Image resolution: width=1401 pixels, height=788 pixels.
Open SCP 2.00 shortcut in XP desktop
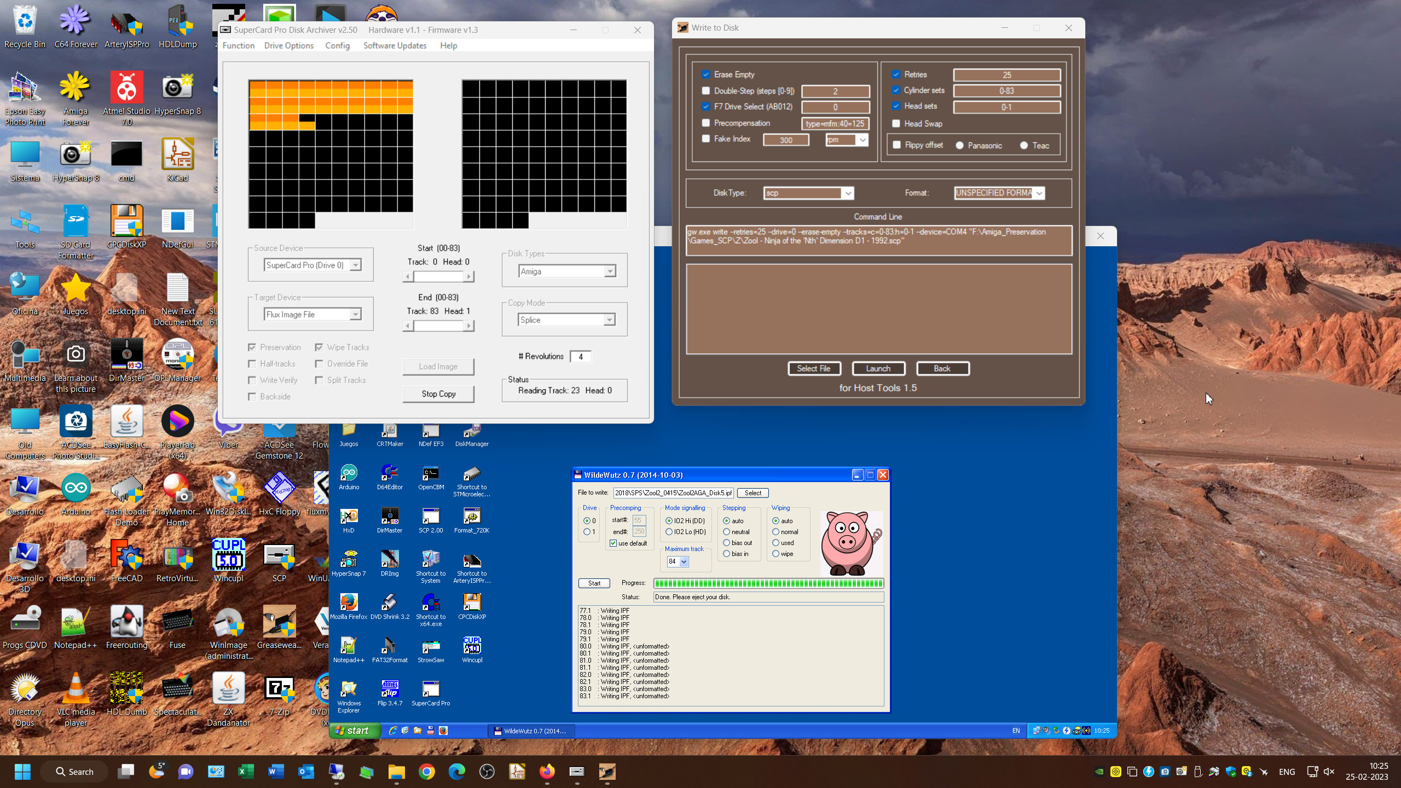[431, 519]
